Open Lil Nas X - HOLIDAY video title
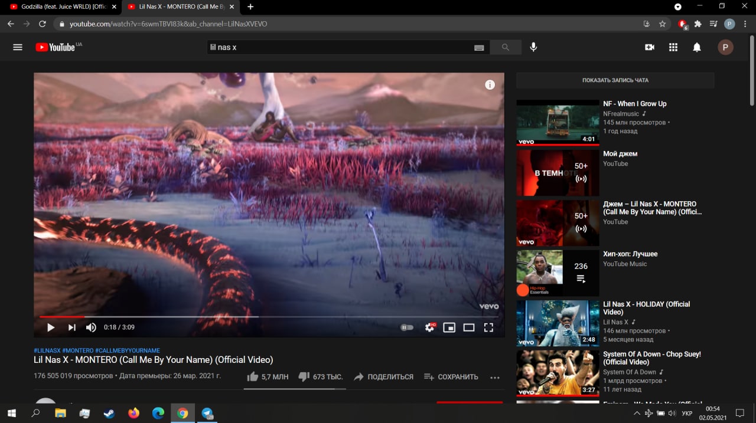This screenshot has height=423, width=756. pyautogui.click(x=646, y=308)
